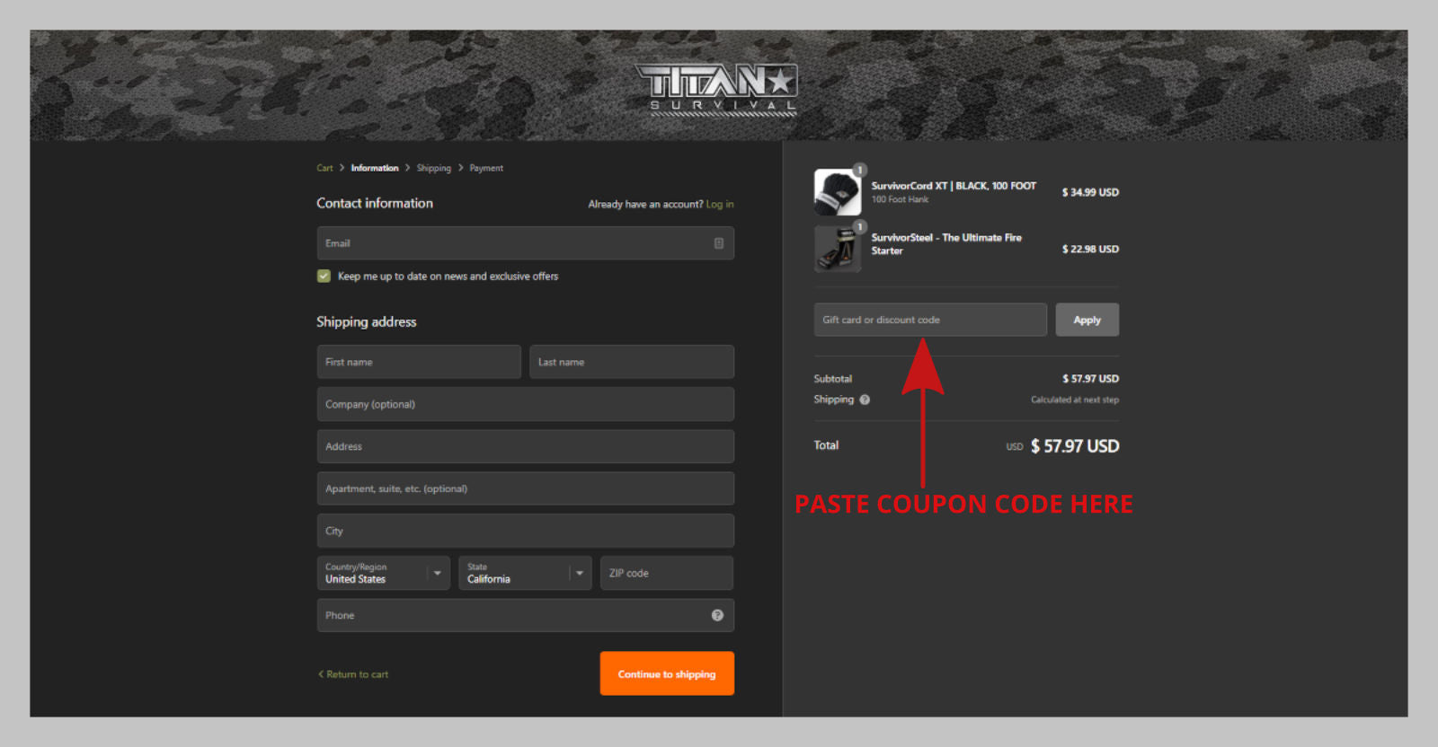Click Return to cart link
The image size is (1438, 747).
pyautogui.click(x=354, y=674)
